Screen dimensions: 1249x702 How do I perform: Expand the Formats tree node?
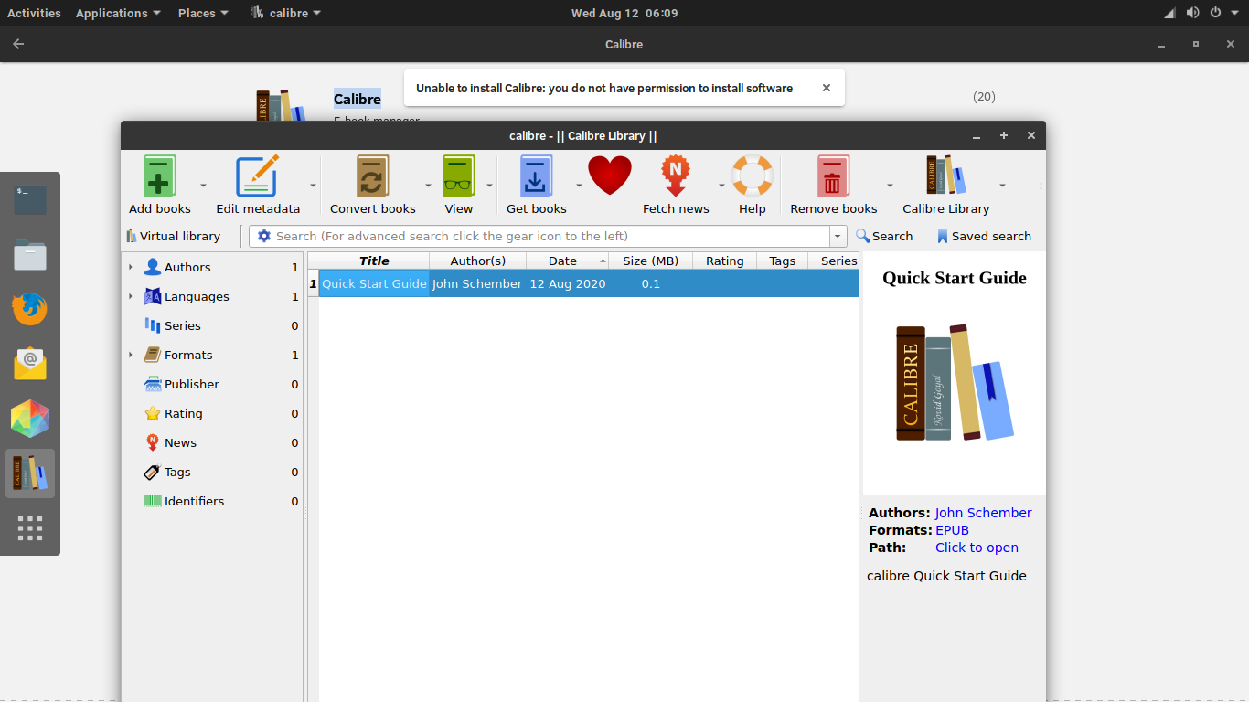[131, 355]
